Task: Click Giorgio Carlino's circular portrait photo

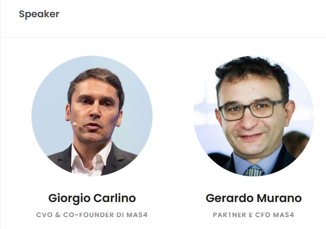Action: (x=92, y=116)
